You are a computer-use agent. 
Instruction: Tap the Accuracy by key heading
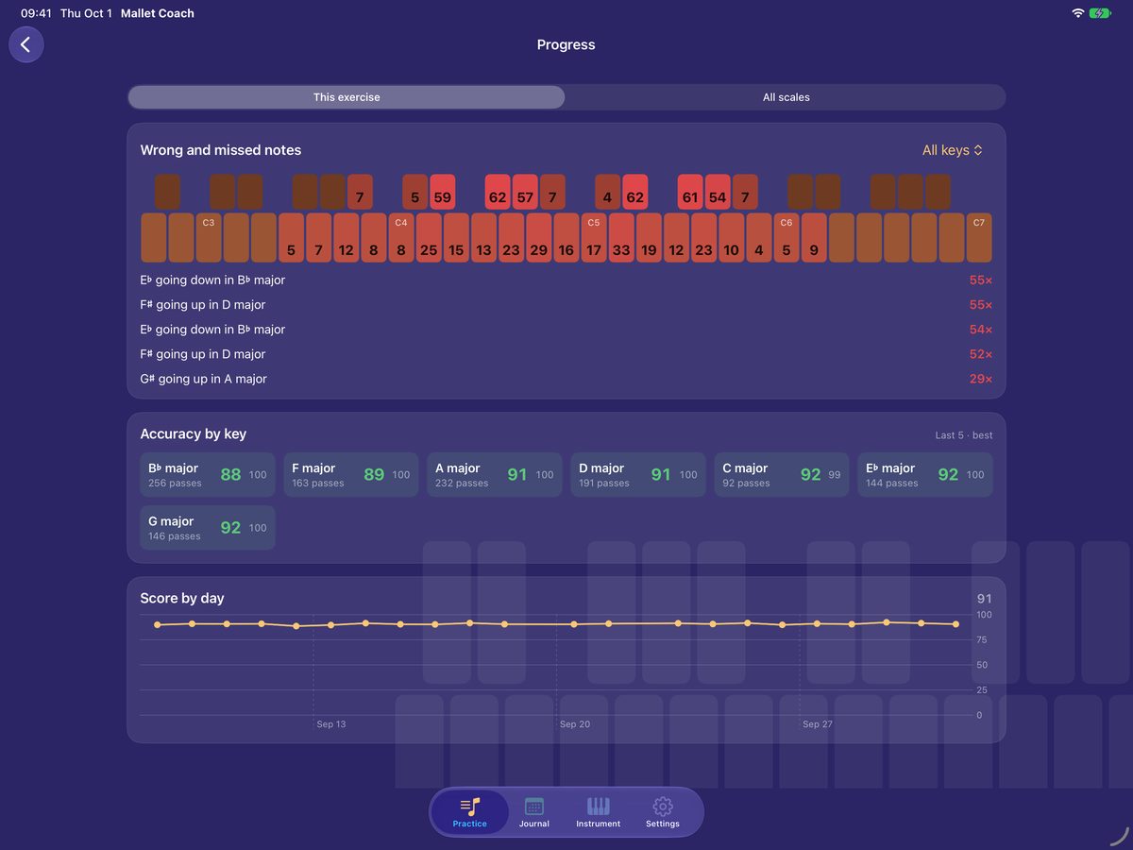pyautogui.click(x=194, y=434)
